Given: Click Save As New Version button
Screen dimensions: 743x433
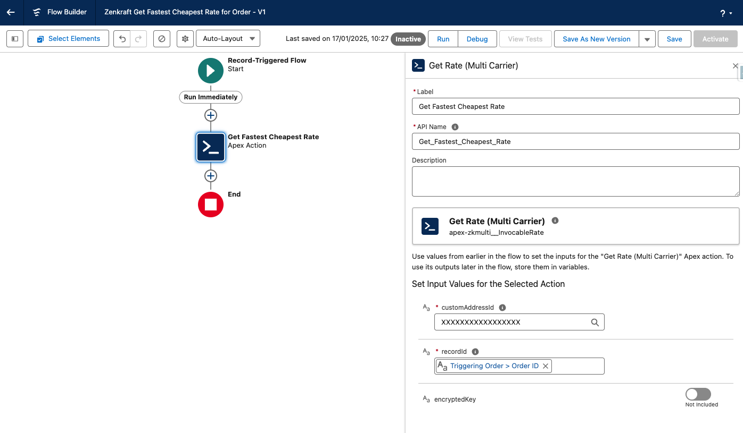Looking at the screenshot, I should 597,39.
